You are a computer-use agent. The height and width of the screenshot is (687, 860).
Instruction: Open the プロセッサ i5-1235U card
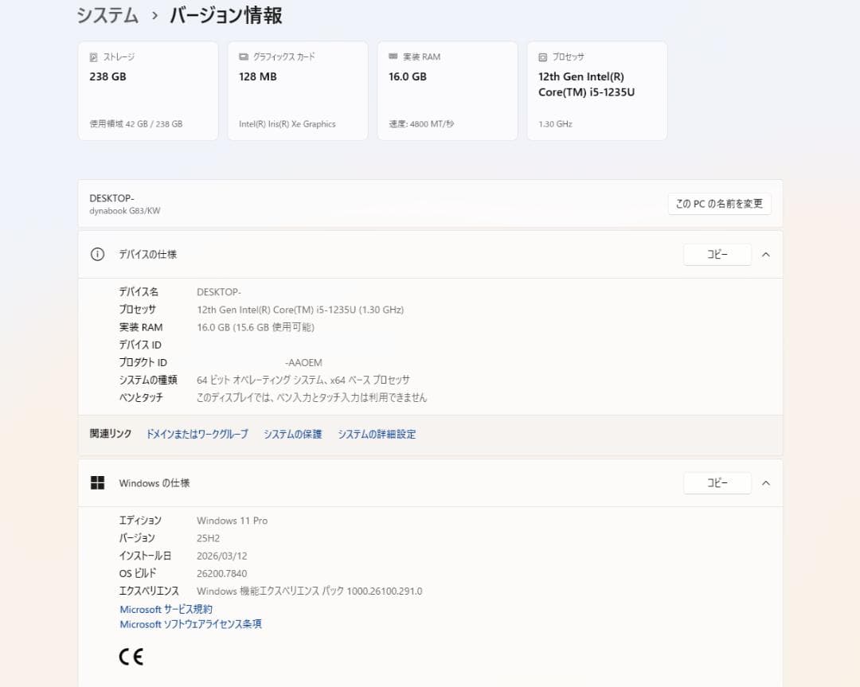point(597,91)
